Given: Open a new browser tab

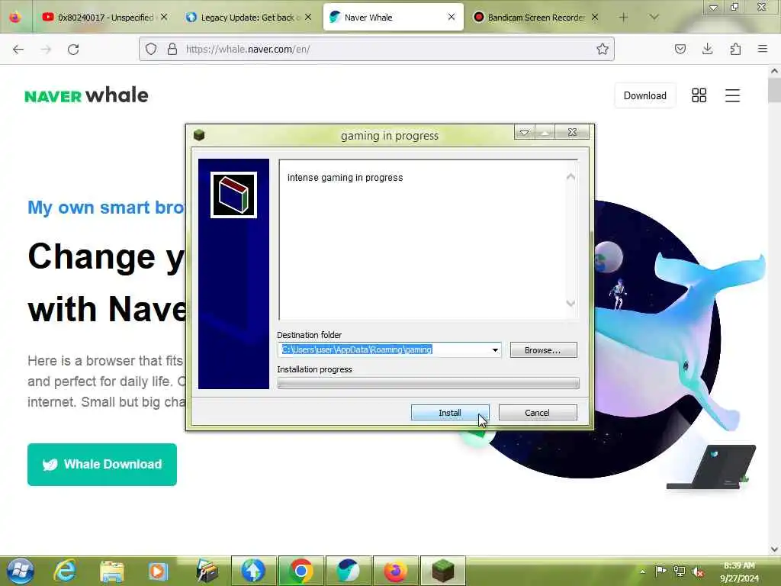Looking at the screenshot, I should (623, 18).
